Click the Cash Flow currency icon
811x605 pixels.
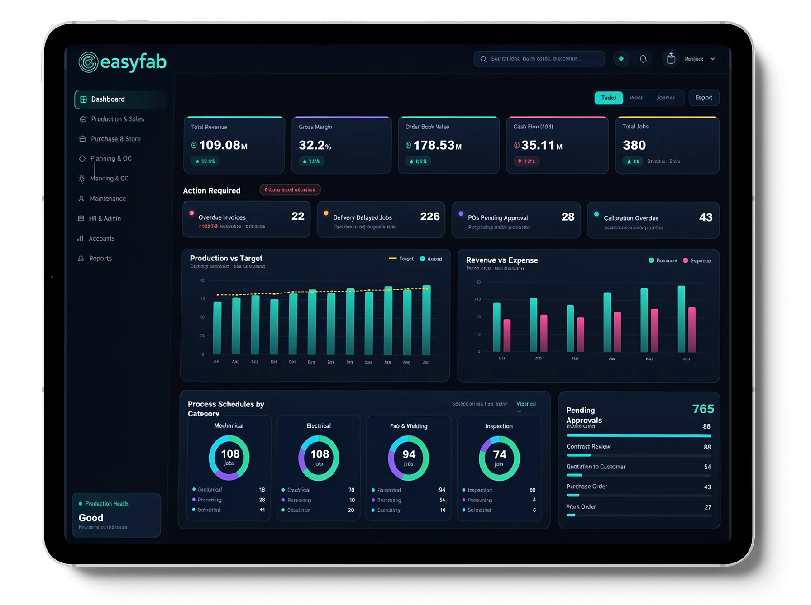click(516, 145)
